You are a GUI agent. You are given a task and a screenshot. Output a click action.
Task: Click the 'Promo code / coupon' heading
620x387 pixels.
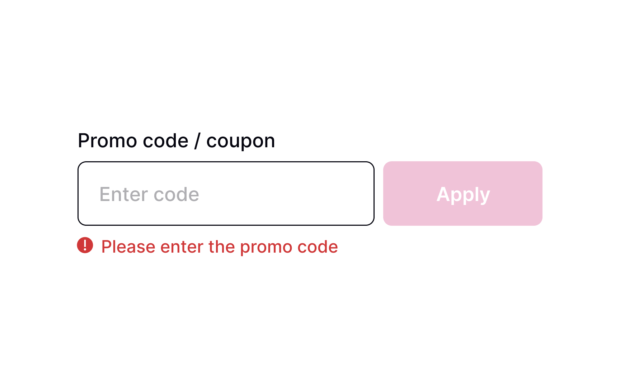coord(177,140)
